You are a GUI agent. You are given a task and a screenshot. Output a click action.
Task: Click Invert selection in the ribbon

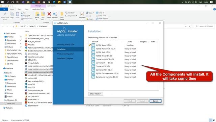click(102, 19)
